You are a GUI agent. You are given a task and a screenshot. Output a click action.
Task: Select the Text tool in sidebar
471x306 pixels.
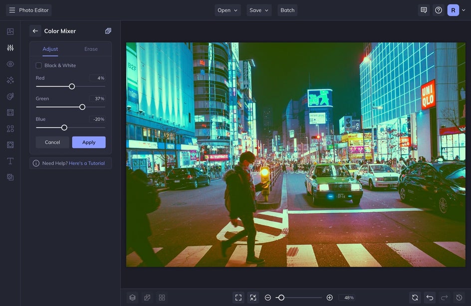(10, 161)
